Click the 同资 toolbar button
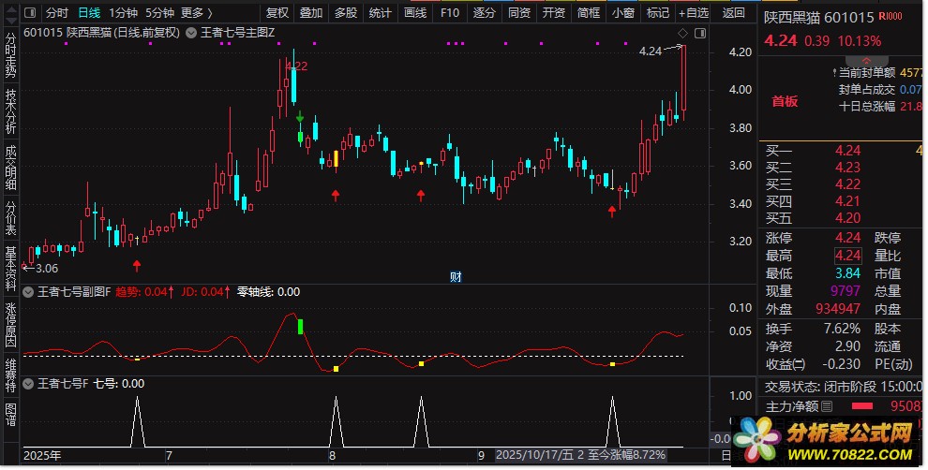The image size is (928, 470). click(519, 12)
